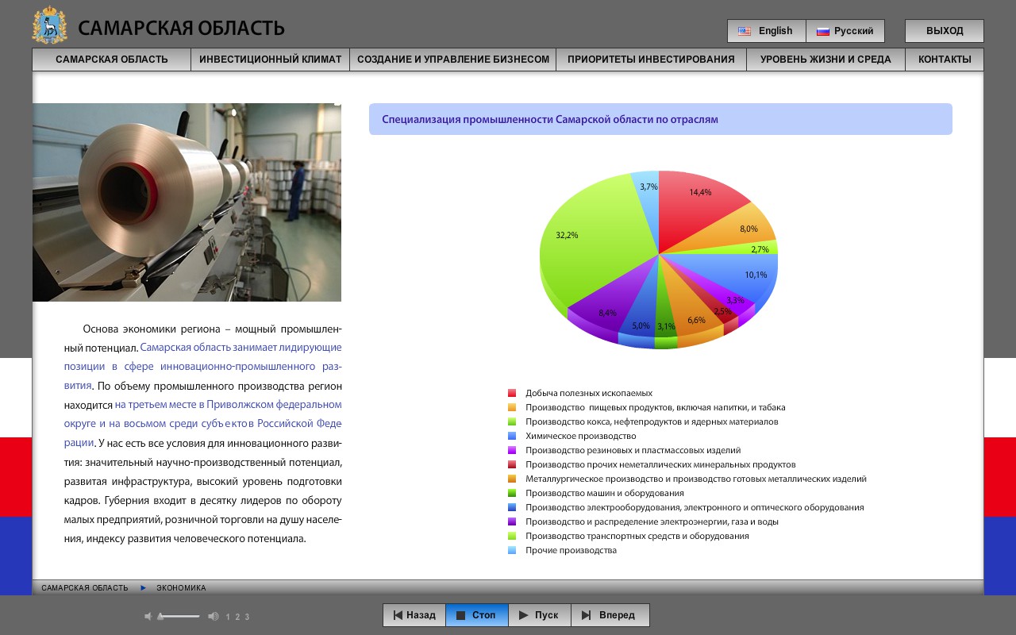Click the orange swatch for пищевых продуктов legend

512,407
